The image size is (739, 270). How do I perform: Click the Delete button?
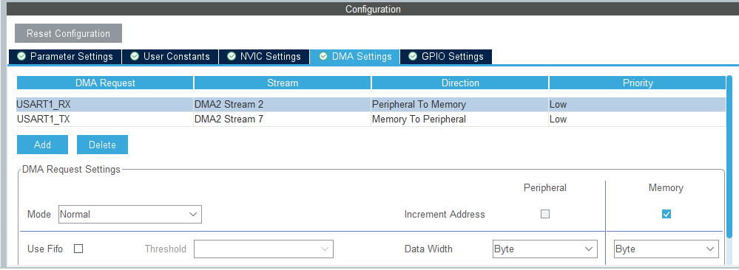point(102,145)
